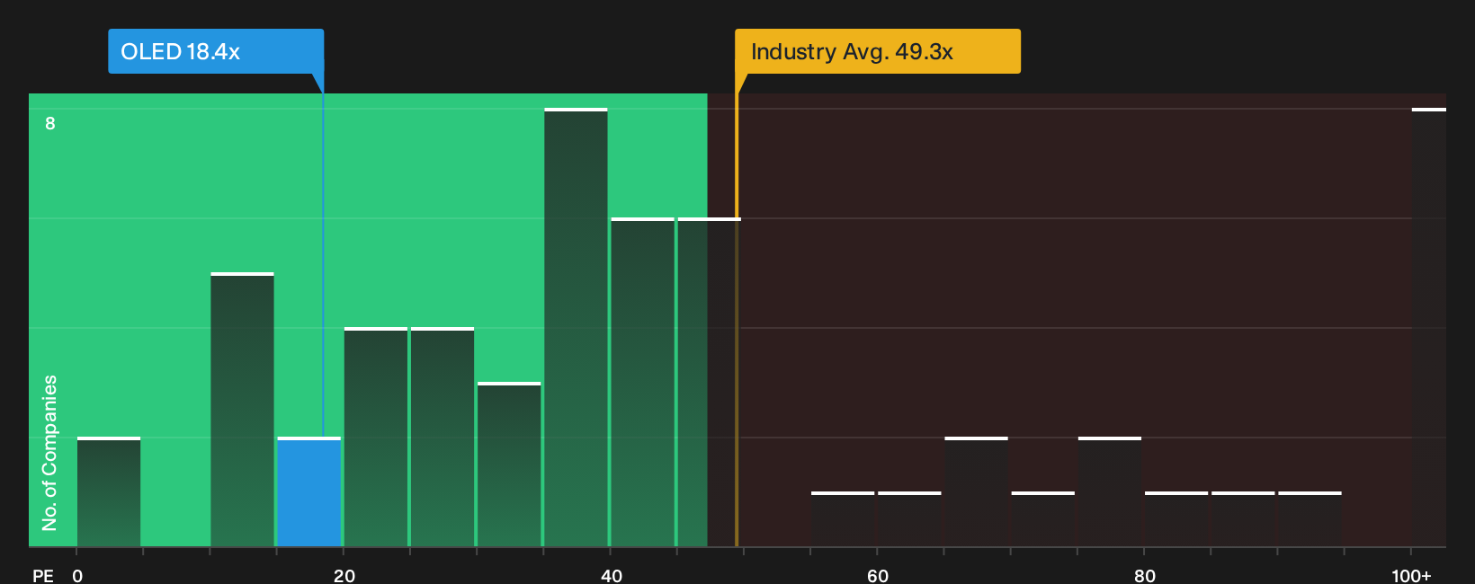Select the bar for PE 40-45

pyautogui.click(x=642, y=383)
